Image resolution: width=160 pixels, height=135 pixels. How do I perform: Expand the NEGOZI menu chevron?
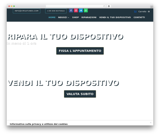pos(68,18)
